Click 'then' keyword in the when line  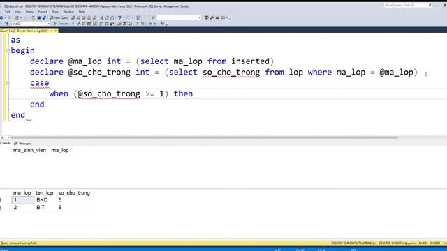[x=183, y=93]
